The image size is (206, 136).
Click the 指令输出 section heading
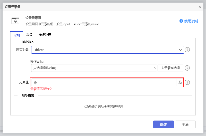[28, 95]
